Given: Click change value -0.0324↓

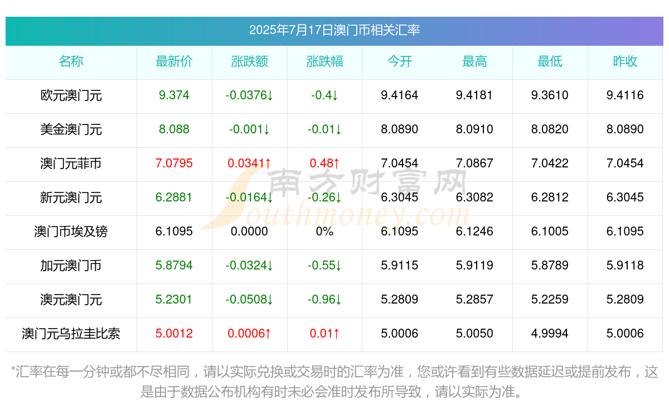Looking at the screenshot, I should click(250, 266).
